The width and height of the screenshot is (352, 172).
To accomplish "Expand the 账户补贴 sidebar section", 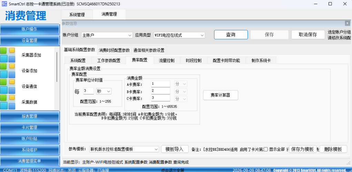I will point(29,139).
